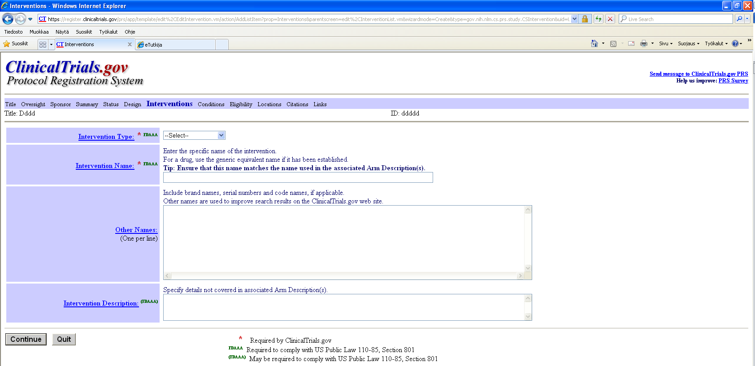755x366 pixels.
Task: Go to the Summary section
Action: click(87, 104)
